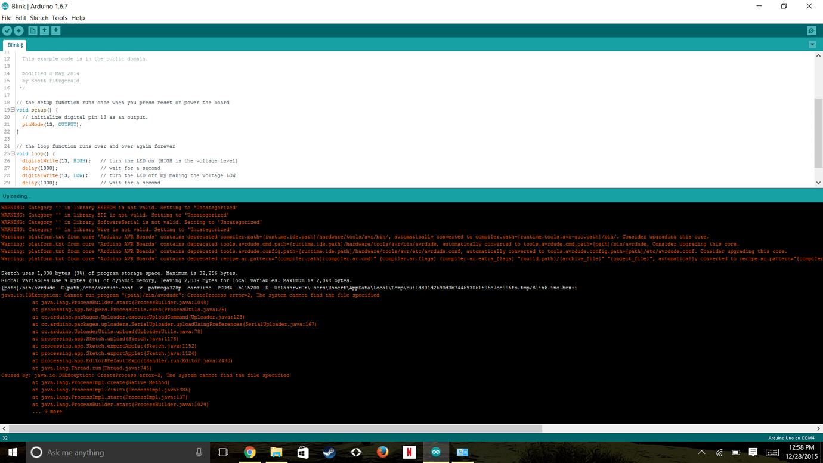This screenshot has height=463, width=823.
Task: Save the sketch with the Save icon
Action: [55, 30]
